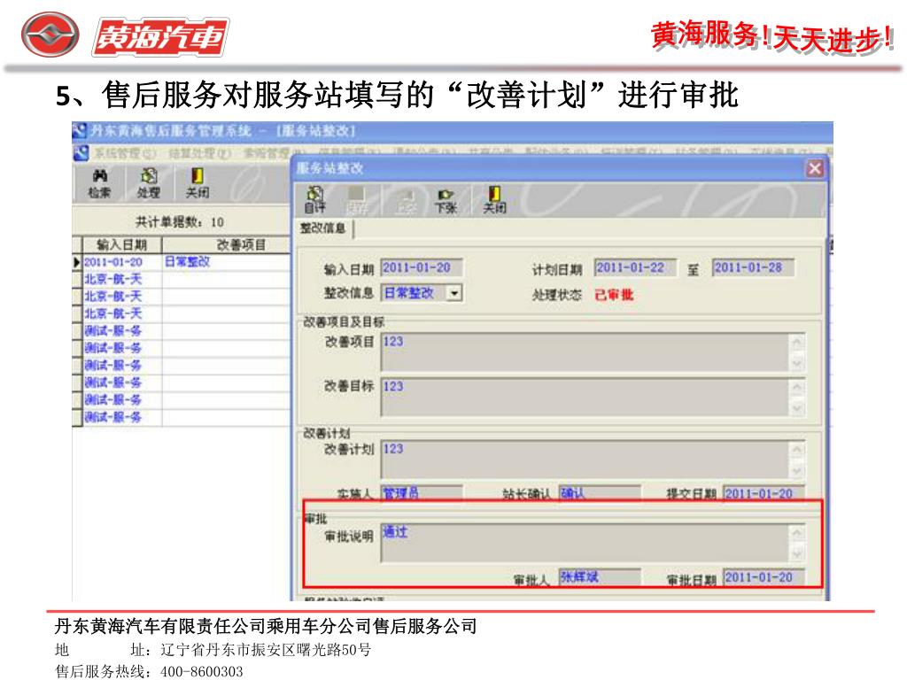
Task: Select the 整改信息 tab
Action: tap(322, 228)
